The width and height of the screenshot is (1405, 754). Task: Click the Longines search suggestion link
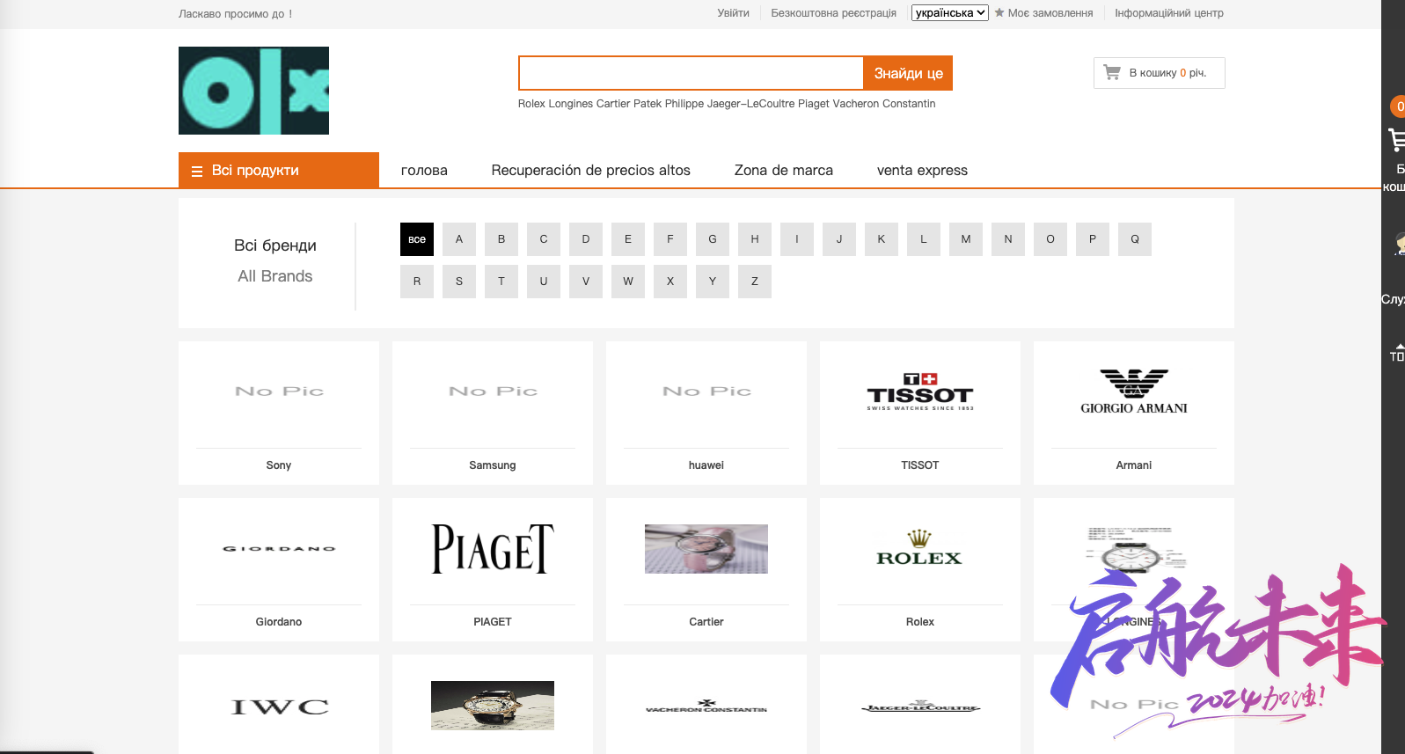571,104
